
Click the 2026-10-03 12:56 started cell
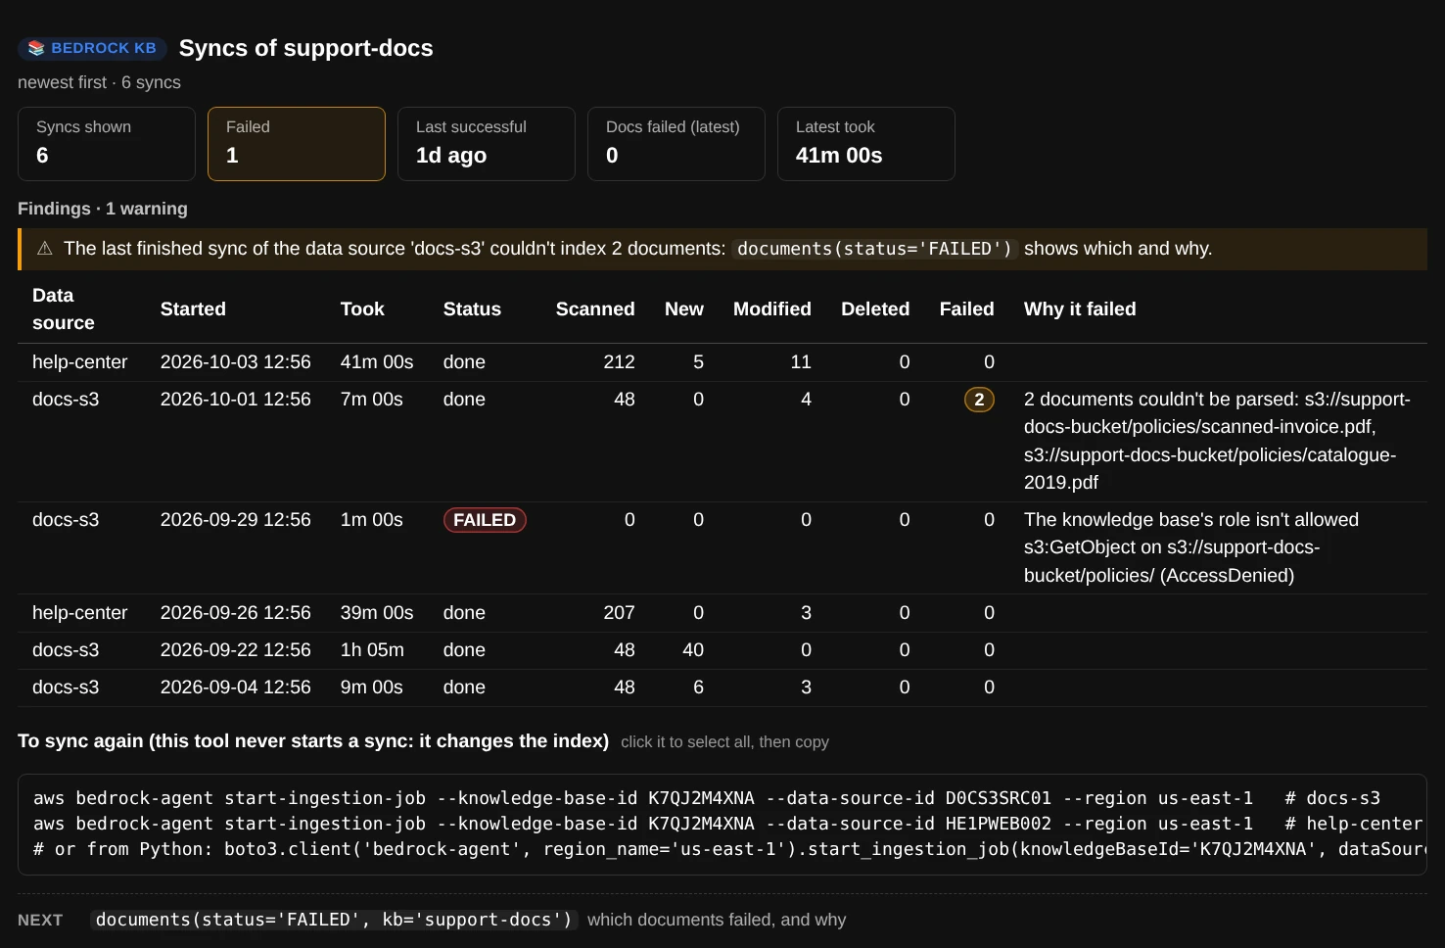(x=236, y=362)
